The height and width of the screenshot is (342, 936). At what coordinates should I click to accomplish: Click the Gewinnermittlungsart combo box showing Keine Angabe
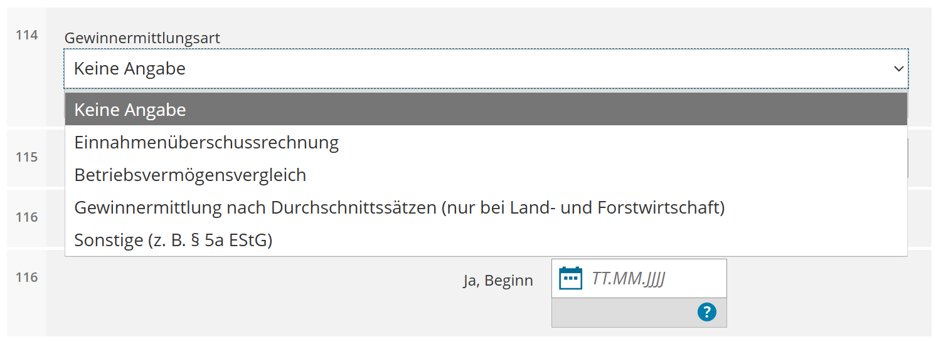pyautogui.click(x=486, y=69)
